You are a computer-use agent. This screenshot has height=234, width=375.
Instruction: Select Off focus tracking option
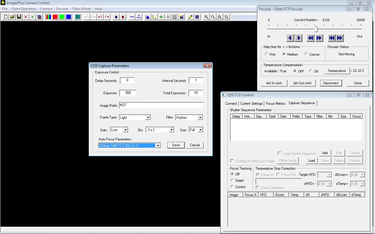[x=232, y=174]
